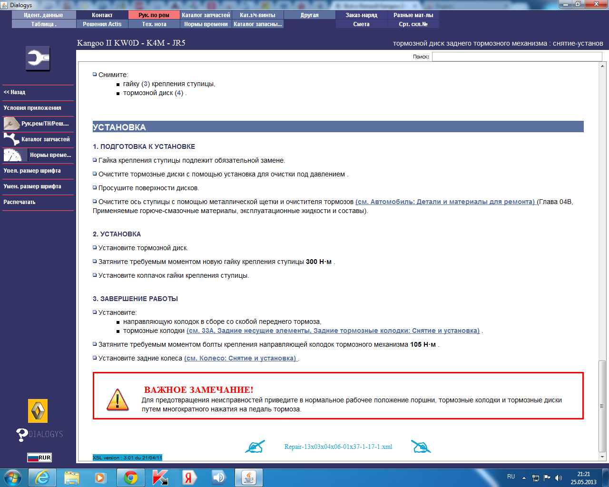The image size is (609, 487).
Task: Focus the Поиск search field
Action: [517, 57]
